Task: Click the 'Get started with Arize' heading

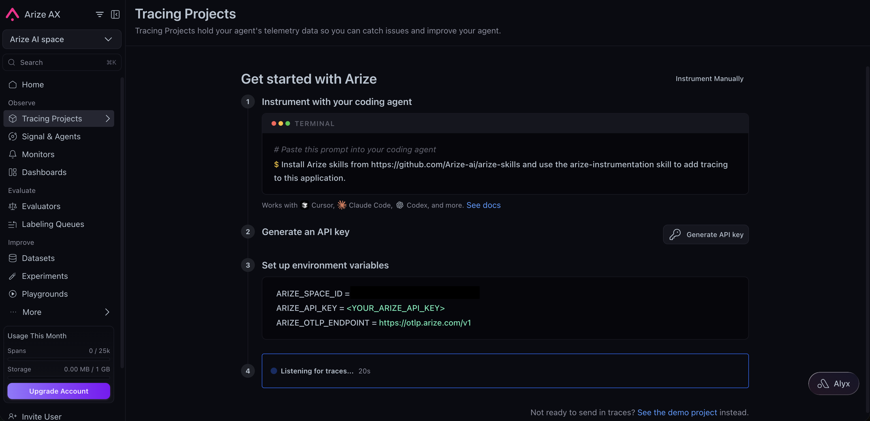Action: click(x=309, y=79)
